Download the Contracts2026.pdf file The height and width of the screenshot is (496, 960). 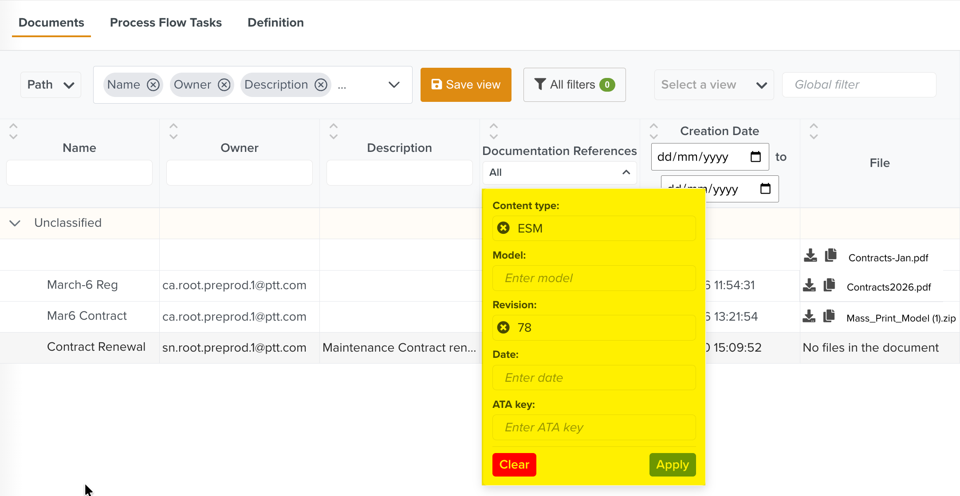coord(809,285)
